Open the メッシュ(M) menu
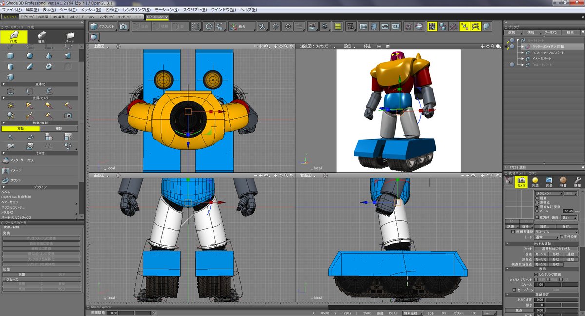 click(91, 10)
